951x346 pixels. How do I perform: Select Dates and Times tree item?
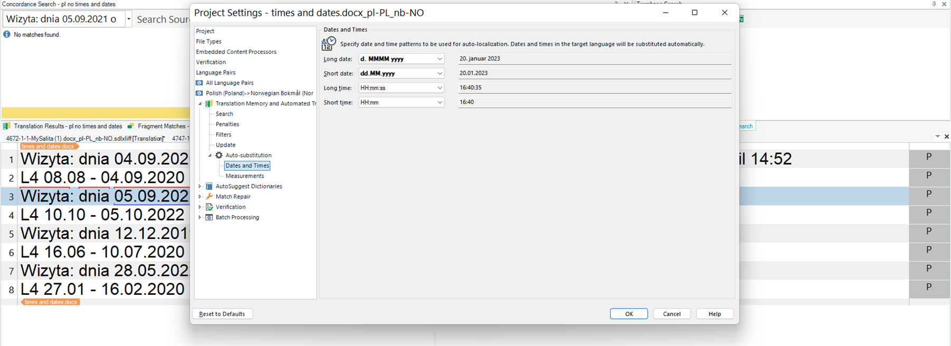click(247, 166)
